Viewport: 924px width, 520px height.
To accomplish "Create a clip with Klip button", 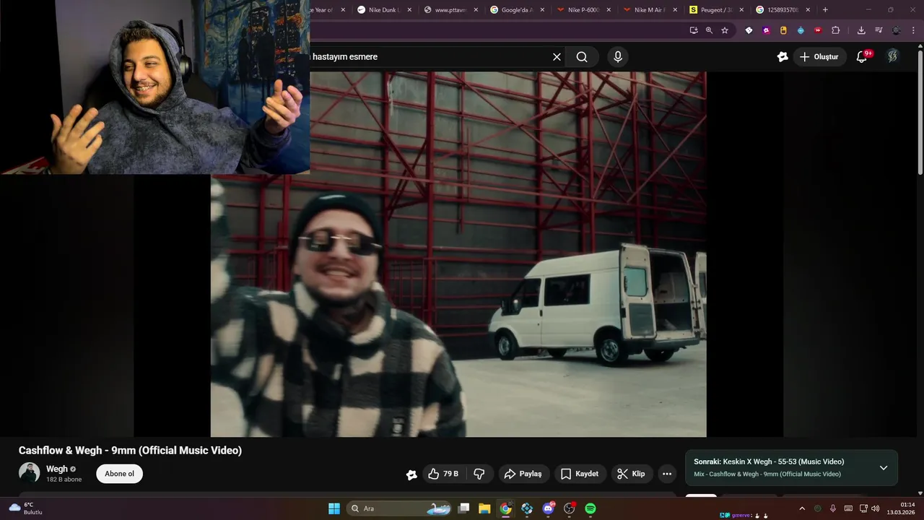I will [632, 474].
